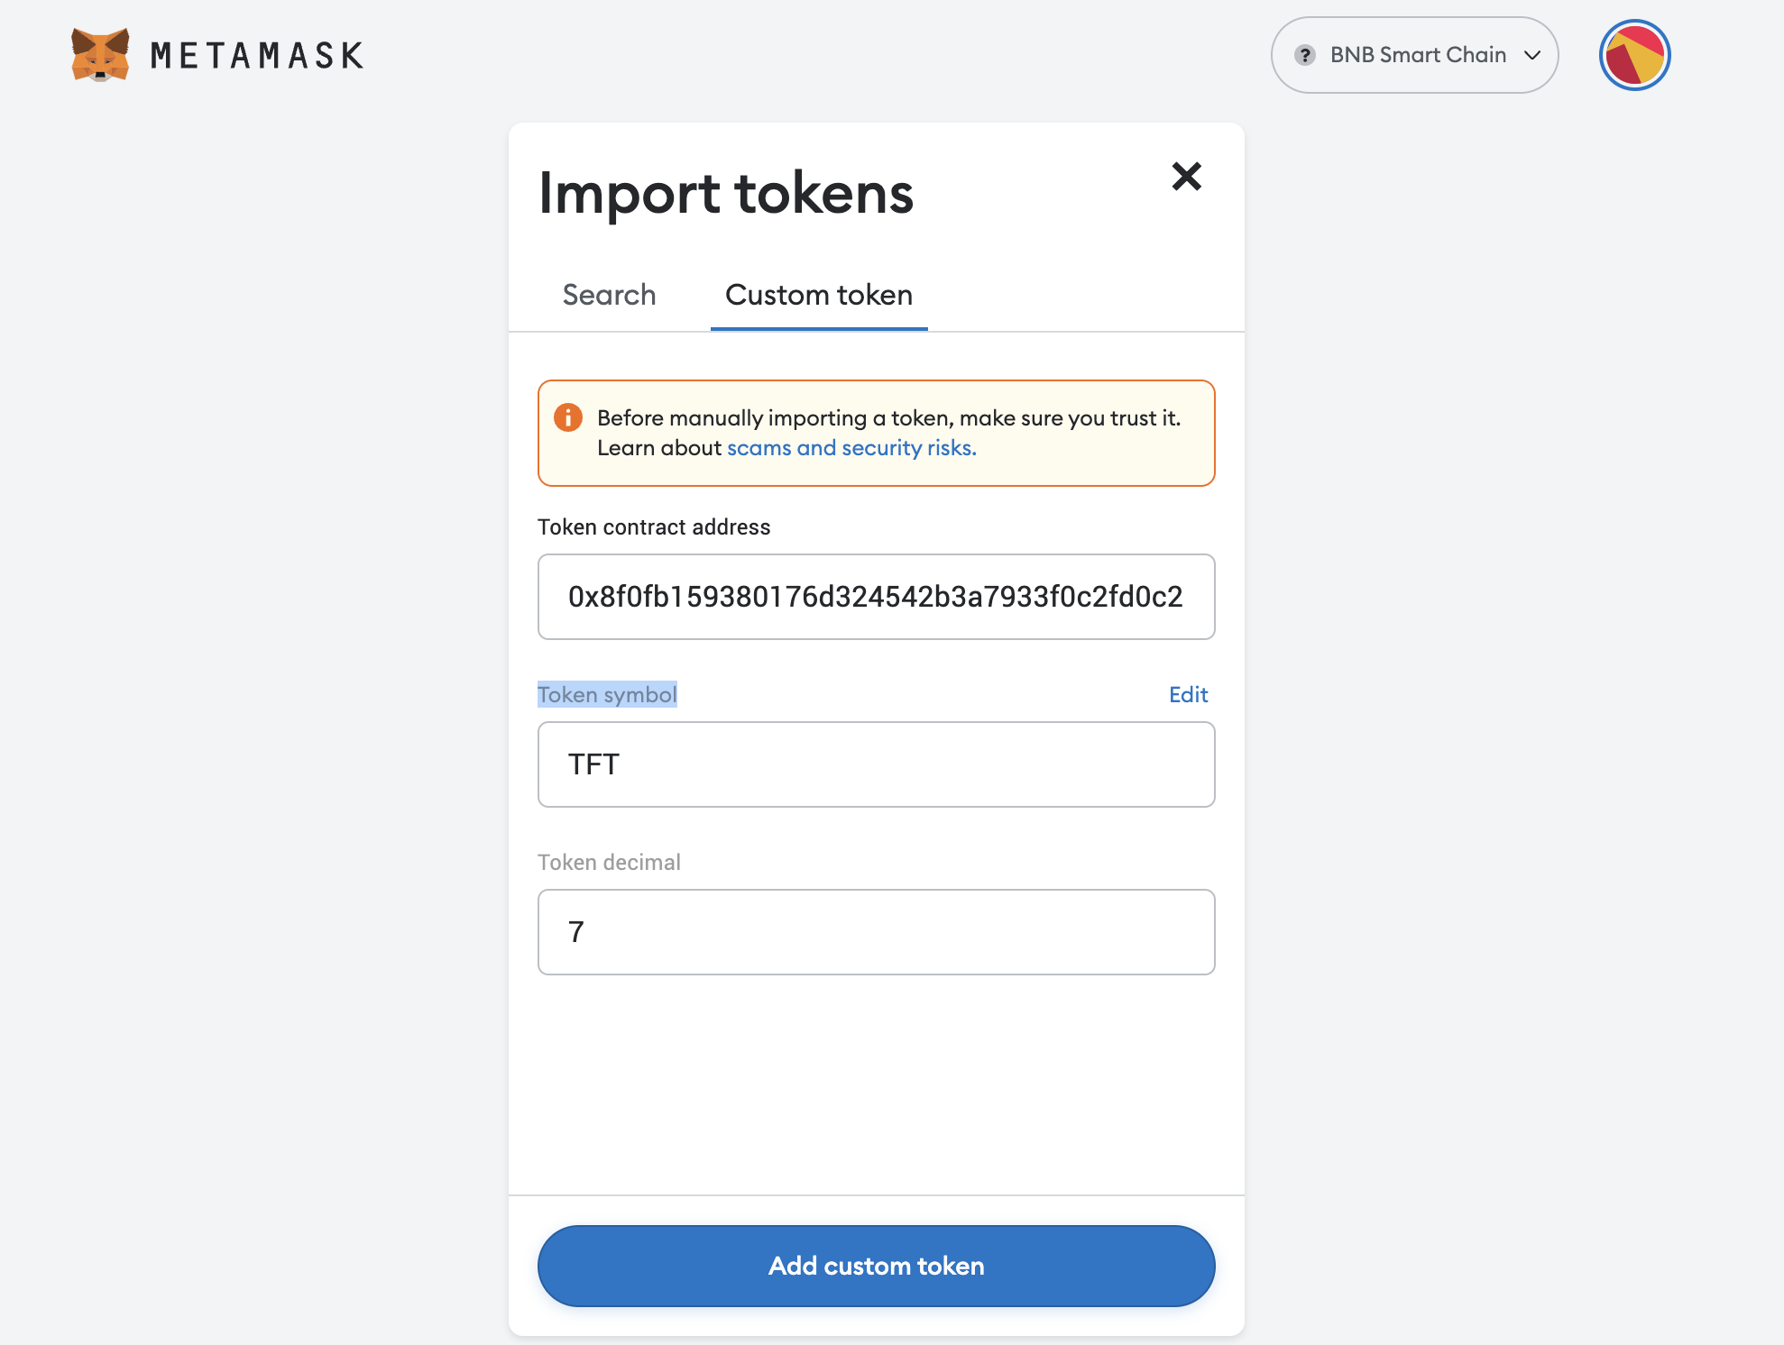Click the Token contract address label
1784x1345 pixels.
coord(654,527)
